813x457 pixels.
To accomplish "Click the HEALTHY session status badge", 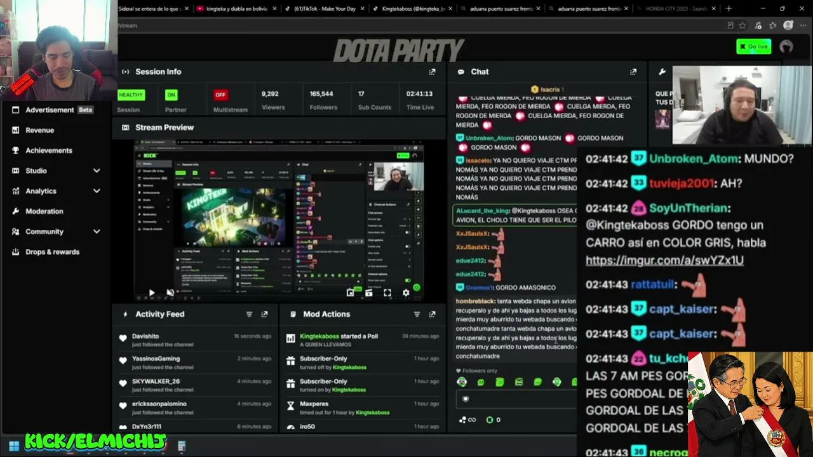I will click(131, 95).
